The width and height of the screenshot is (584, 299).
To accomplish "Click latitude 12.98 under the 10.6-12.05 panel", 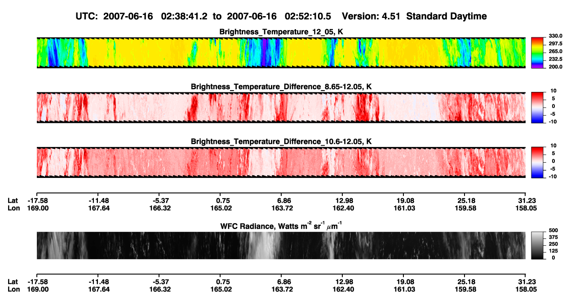I will coord(343,200).
